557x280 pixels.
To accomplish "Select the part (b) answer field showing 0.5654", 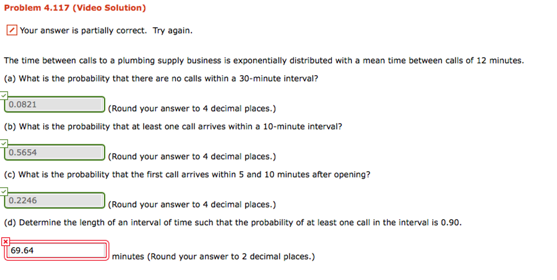I will (x=54, y=153).
